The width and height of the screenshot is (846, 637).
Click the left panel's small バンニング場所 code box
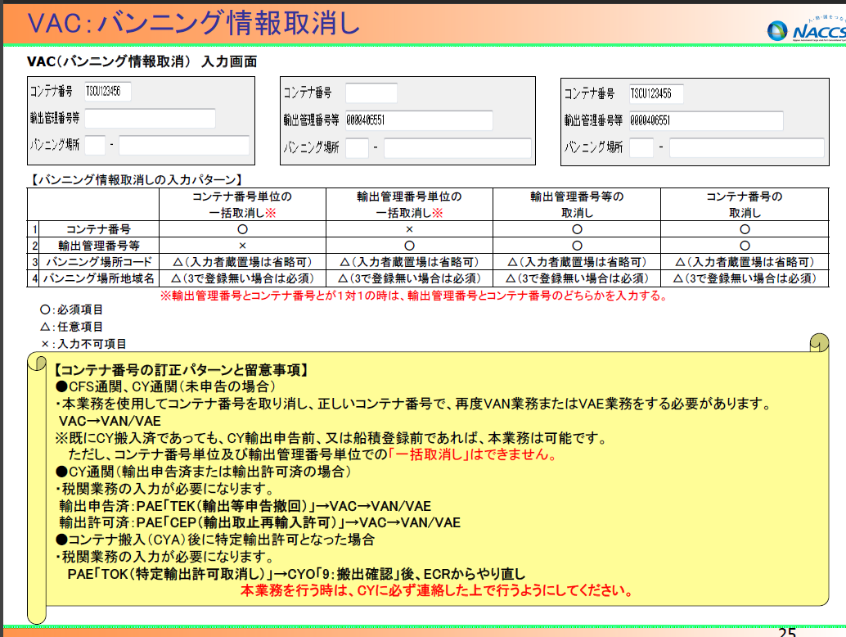95,146
